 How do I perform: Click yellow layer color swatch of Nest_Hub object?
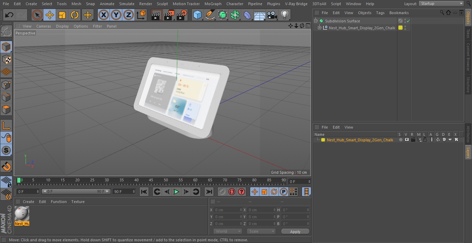pos(400,28)
